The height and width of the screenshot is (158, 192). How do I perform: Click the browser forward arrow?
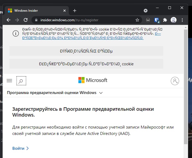(17, 20)
